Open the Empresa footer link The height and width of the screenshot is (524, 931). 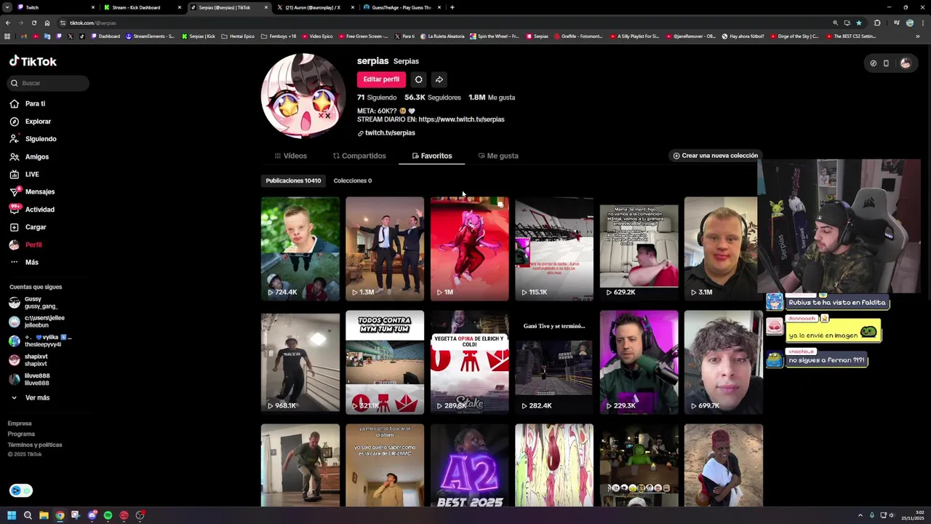[20, 424]
